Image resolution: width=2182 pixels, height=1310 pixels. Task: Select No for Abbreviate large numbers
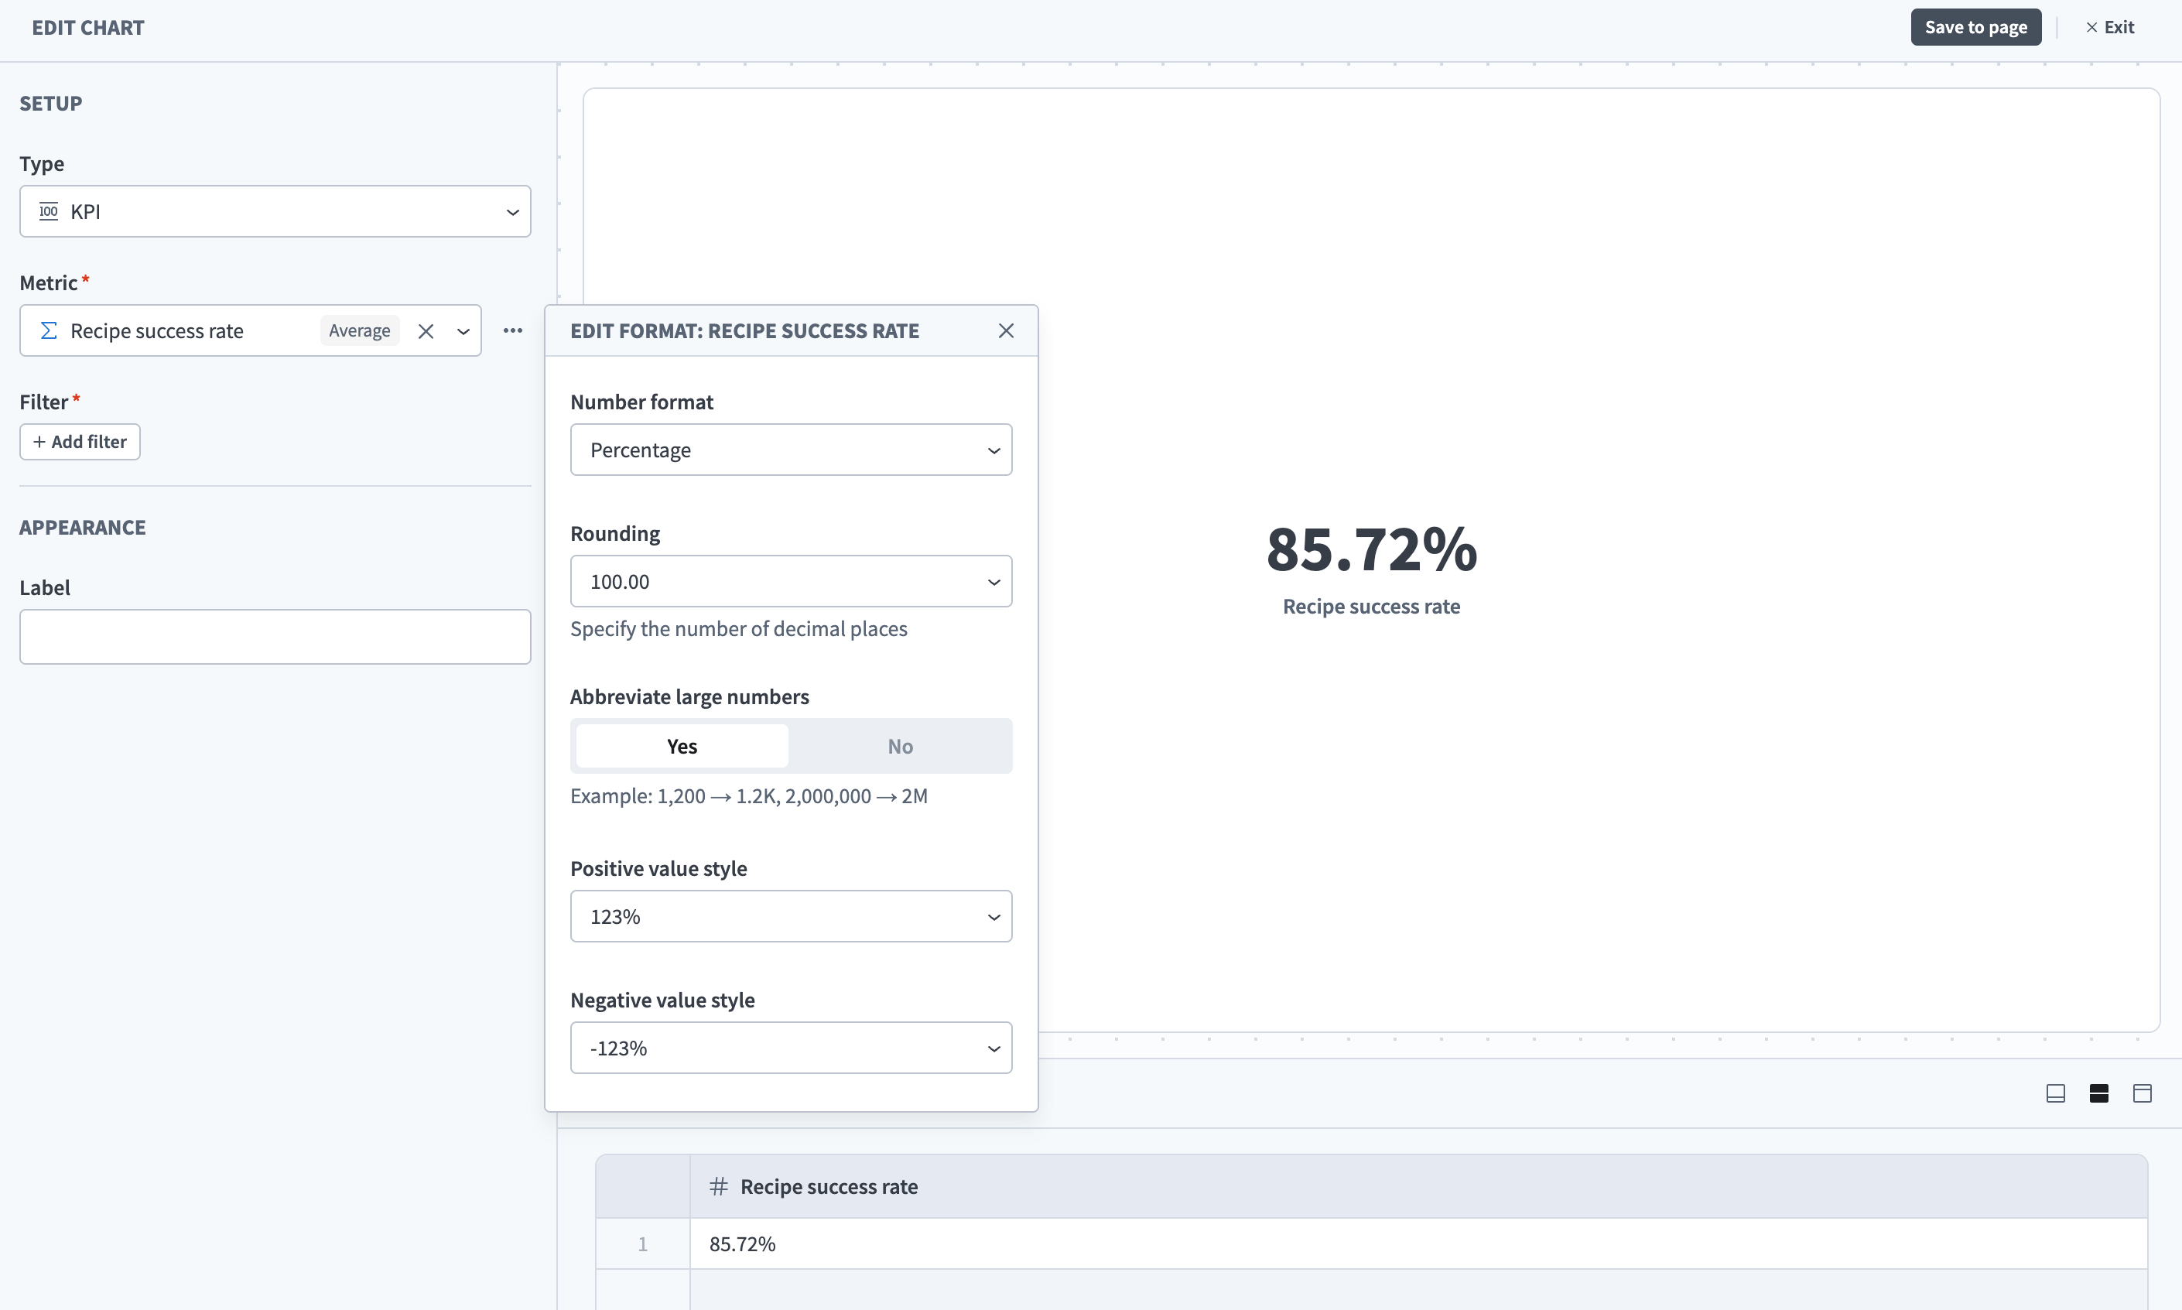point(901,747)
